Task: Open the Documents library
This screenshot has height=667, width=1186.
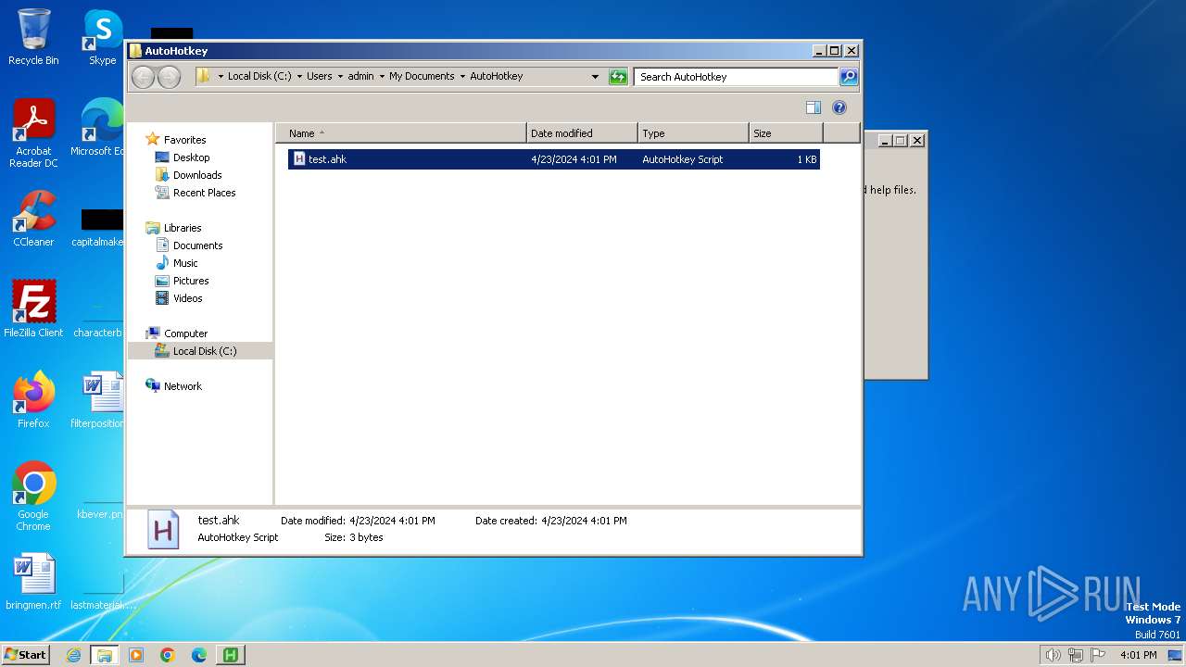Action: 197,245
